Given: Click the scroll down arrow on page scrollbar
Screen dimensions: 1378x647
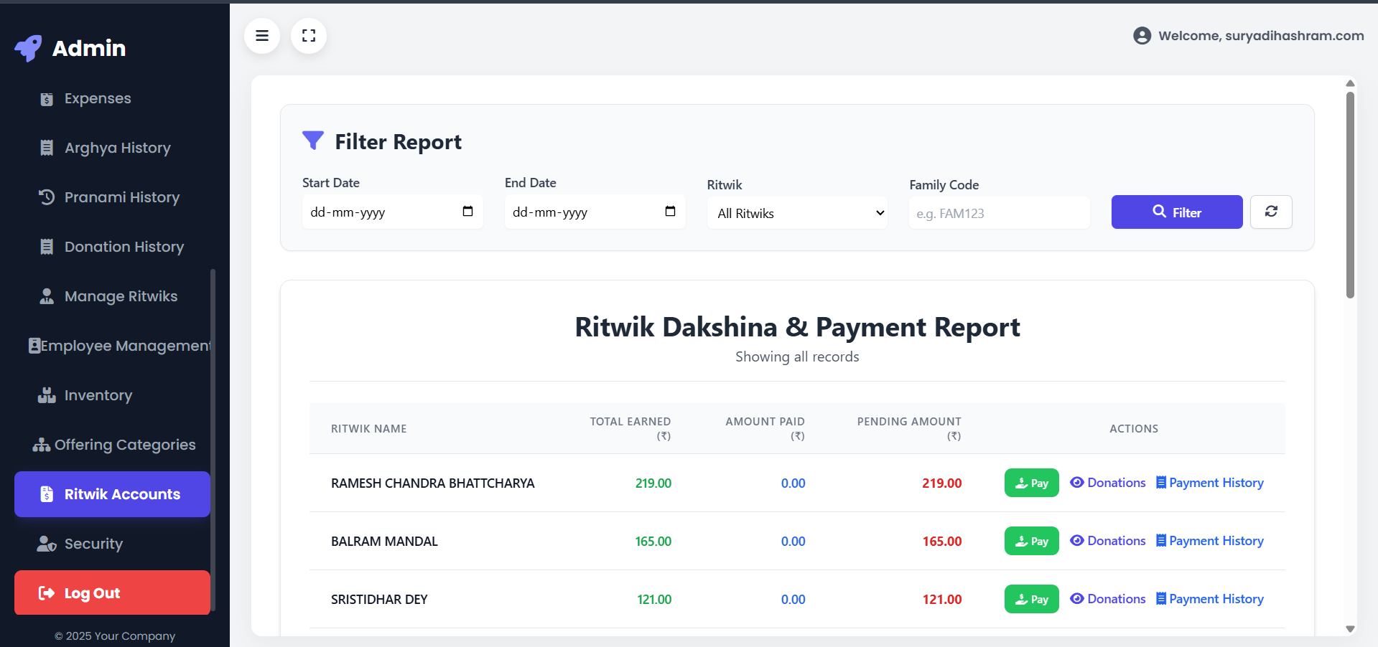Looking at the screenshot, I should point(1350,629).
